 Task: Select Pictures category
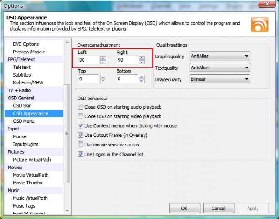coord(16,152)
